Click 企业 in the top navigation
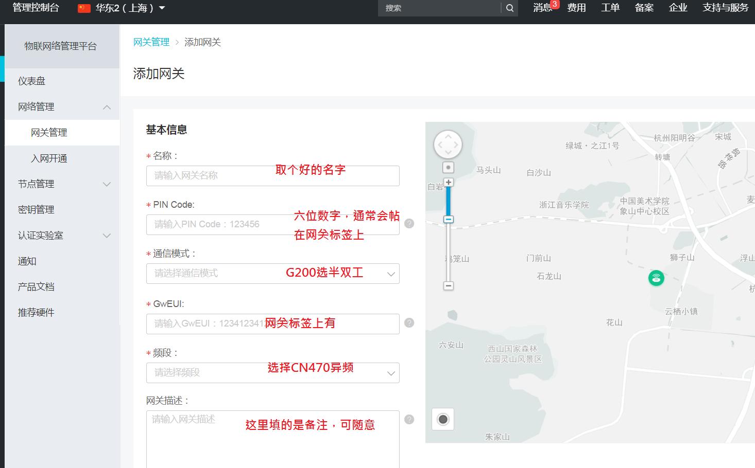This screenshot has width=755, height=468. [x=678, y=8]
